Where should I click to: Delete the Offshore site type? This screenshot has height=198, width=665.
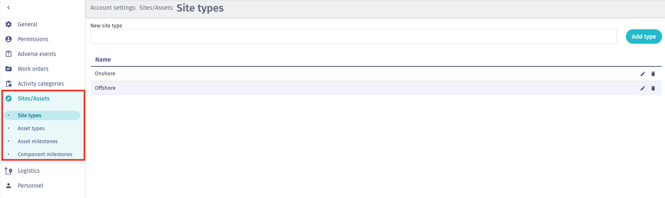pyautogui.click(x=653, y=88)
